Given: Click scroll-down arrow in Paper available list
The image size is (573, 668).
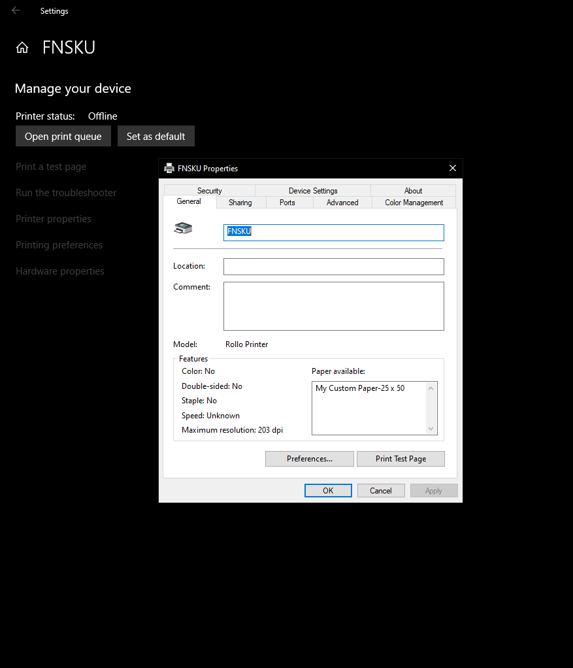Looking at the screenshot, I should tap(431, 429).
